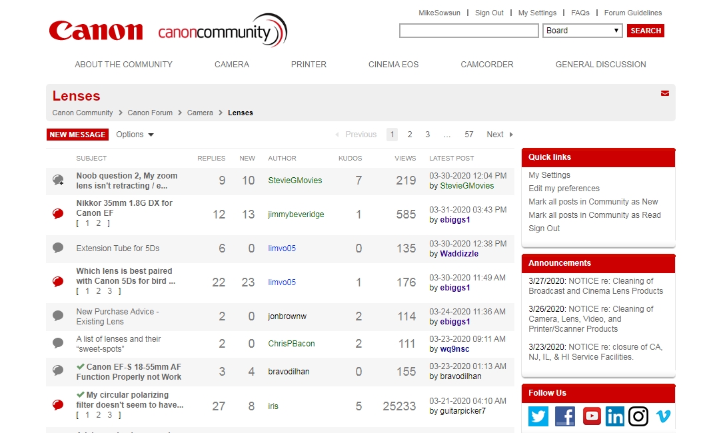
Task: Jump to page 57 in pagination
Action: click(x=469, y=135)
